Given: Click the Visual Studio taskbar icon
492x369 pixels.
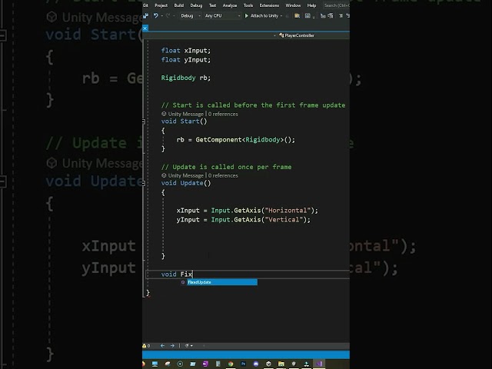Looking at the screenshot, I should [319, 364].
